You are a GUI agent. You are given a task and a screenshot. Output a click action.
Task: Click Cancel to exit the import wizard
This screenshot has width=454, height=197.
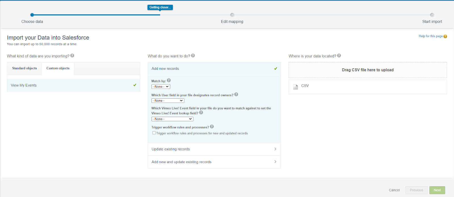(x=394, y=190)
